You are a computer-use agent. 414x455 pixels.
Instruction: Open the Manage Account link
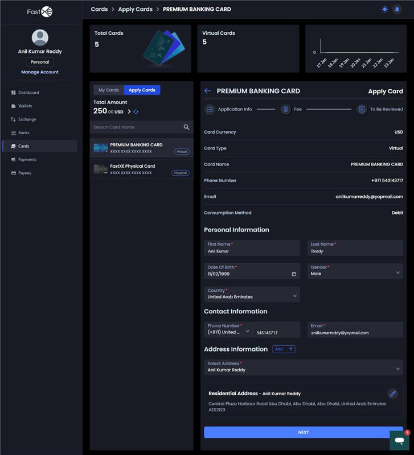[40, 72]
